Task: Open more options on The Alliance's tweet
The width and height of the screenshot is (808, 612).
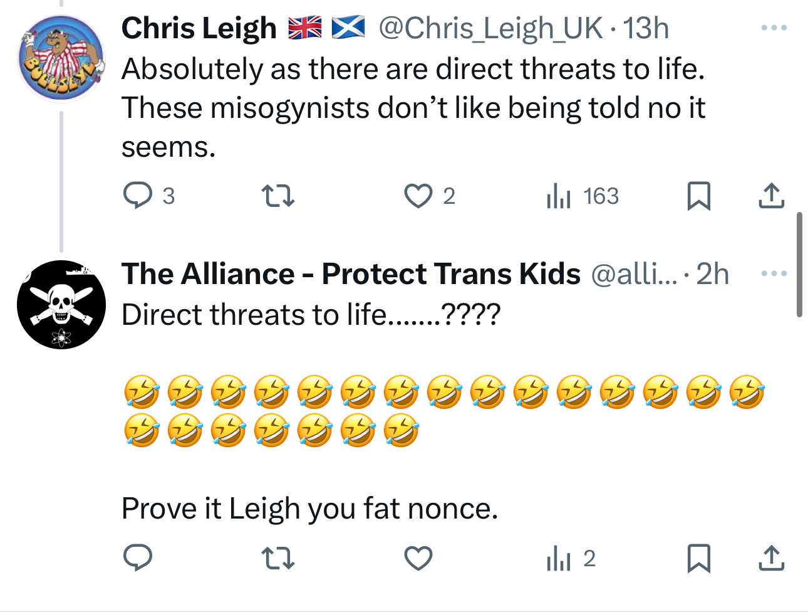Action: click(x=774, y=274)
